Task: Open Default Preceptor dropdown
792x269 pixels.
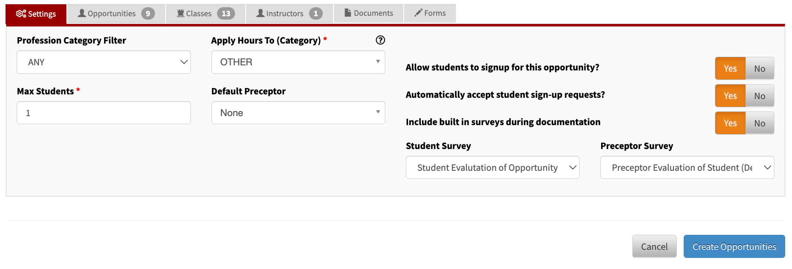Action: tap(298, 113)
